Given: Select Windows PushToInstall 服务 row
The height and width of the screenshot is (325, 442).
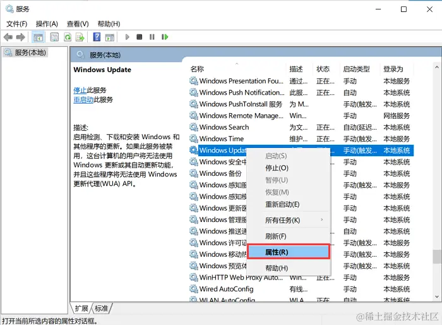Looking at the screenshot, I should (x=301, y=104).
